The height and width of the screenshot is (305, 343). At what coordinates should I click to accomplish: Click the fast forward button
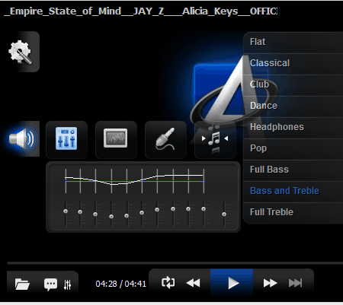pos(270,283)
